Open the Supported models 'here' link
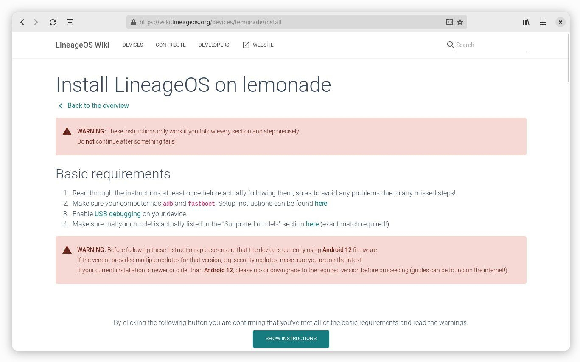Image resolution: width=580 pixels, height=362 pixels. pos(312,224)
